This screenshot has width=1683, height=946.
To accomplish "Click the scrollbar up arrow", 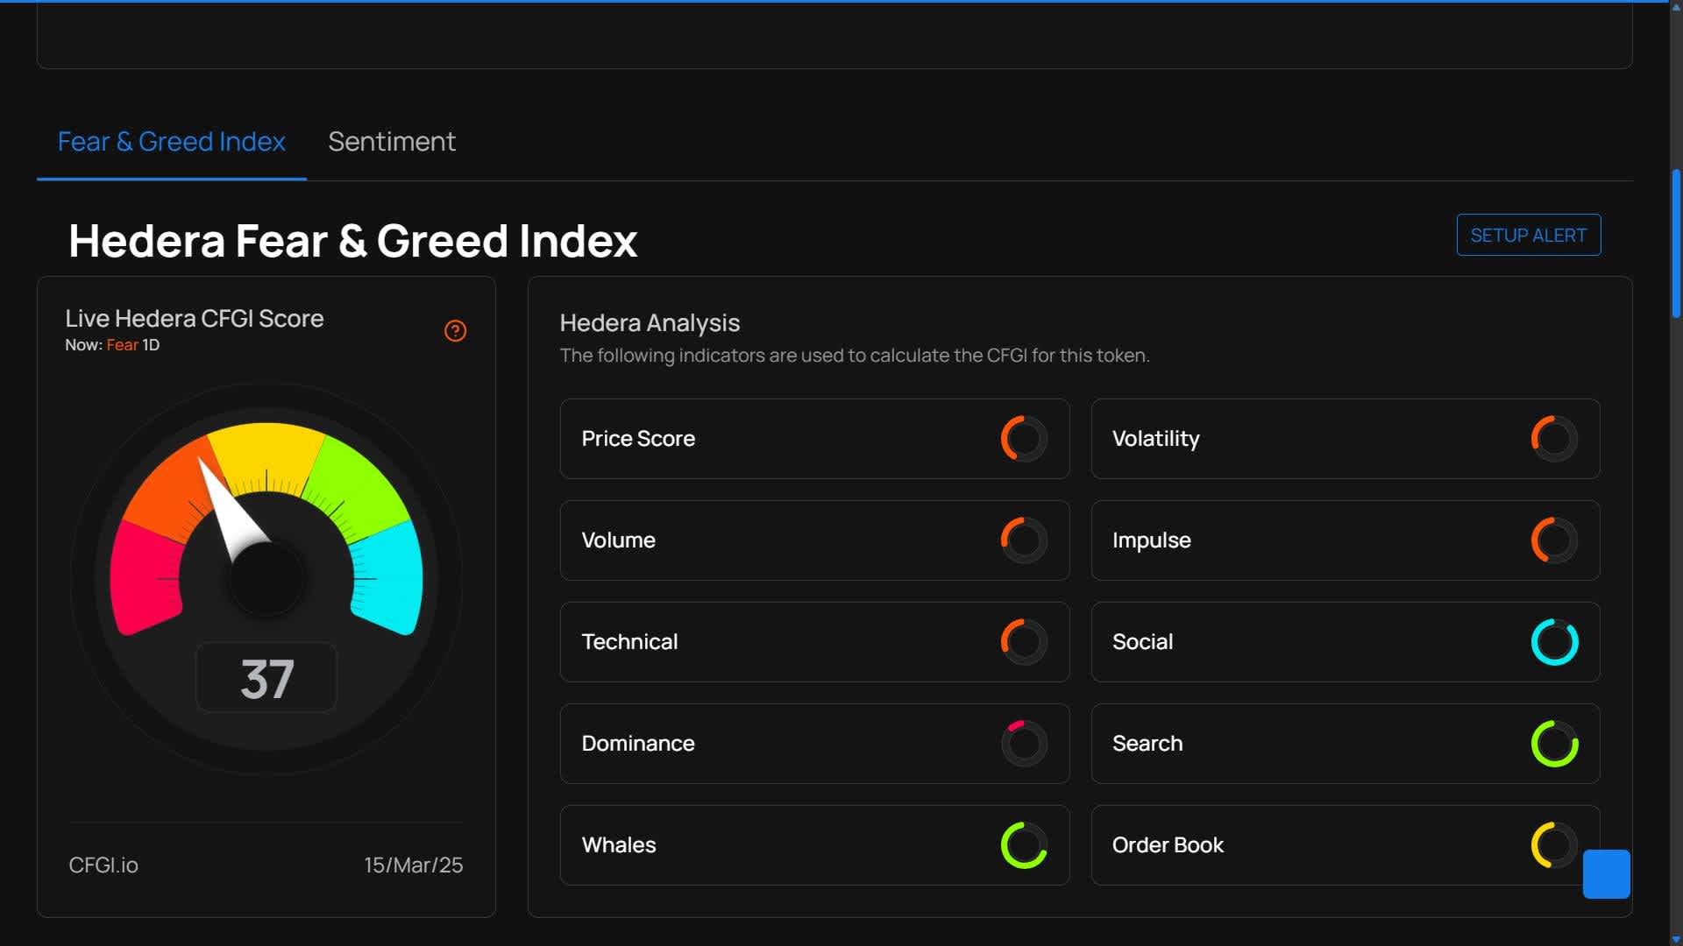I will pyautogui.click(x=1676, y=6).
